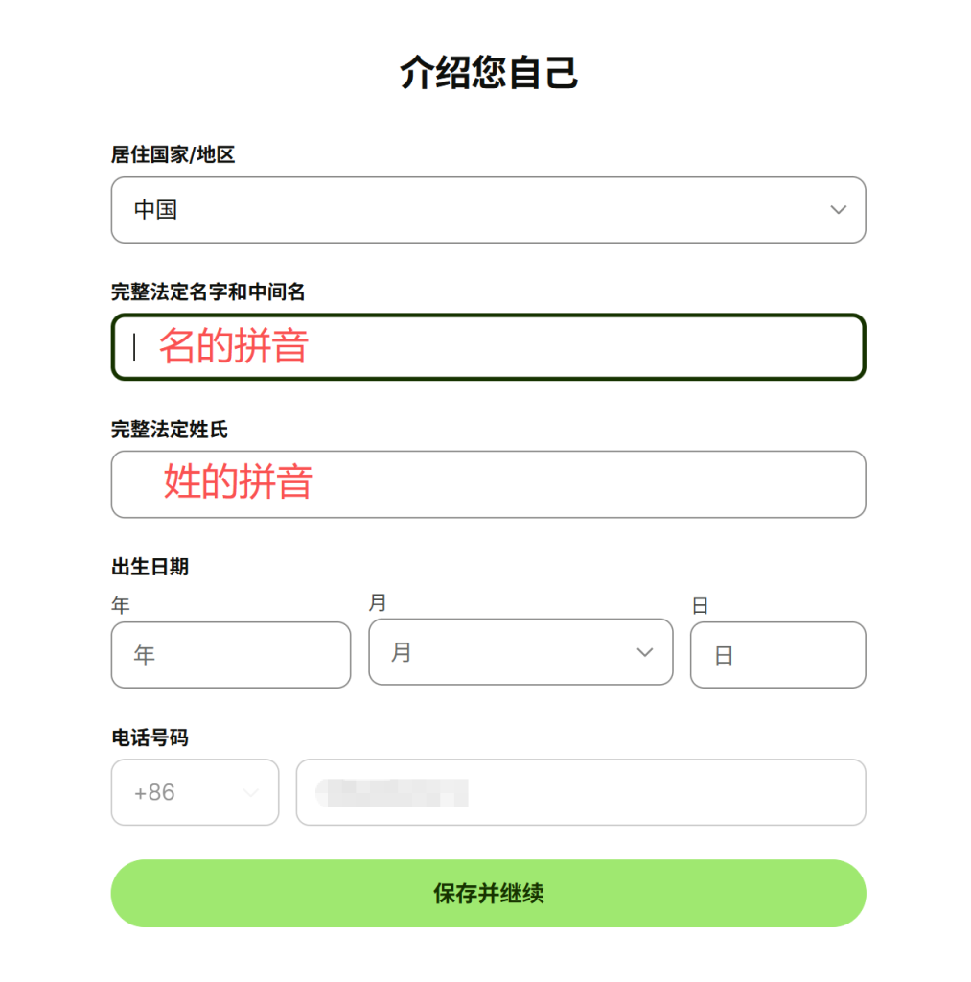Click the chevron beside 中国
Screen dimensions: 971x982
tap(838, 210)
